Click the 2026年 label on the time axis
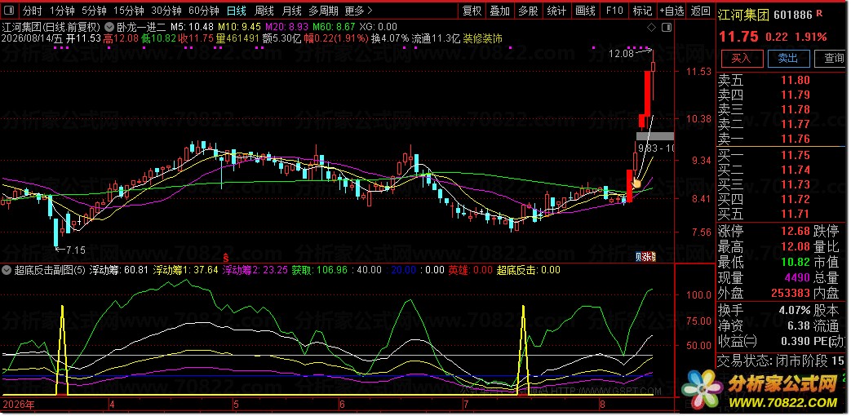Screen dimensions: 851x416 [x=18, y=405]
